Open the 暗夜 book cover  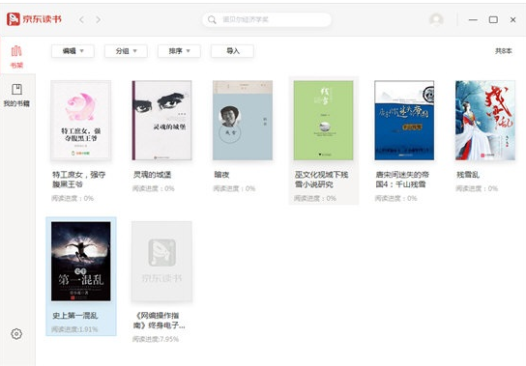243,120
